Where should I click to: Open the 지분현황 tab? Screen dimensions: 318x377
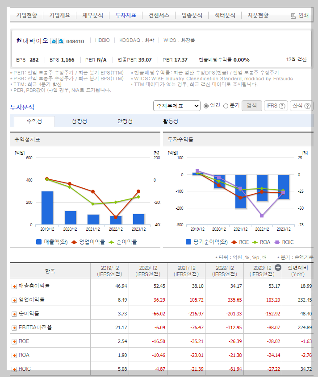(x=258, y=15)
